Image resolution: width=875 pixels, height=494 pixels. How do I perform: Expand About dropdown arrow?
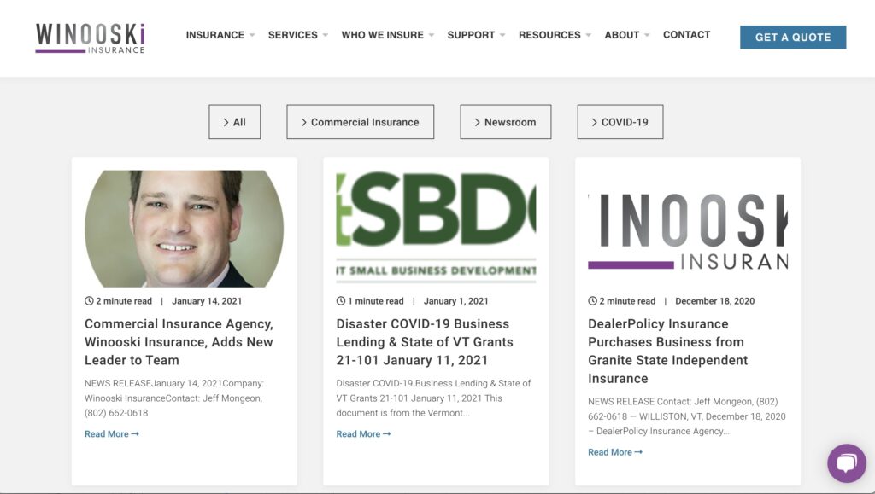pos(647,35)
